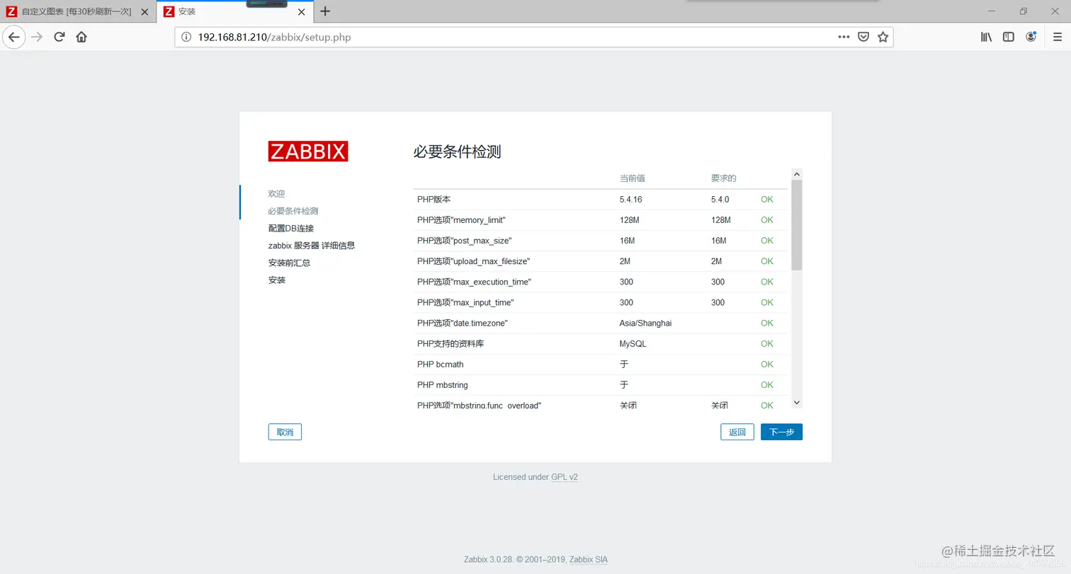Click the browser forward arrow

point(37,37)
